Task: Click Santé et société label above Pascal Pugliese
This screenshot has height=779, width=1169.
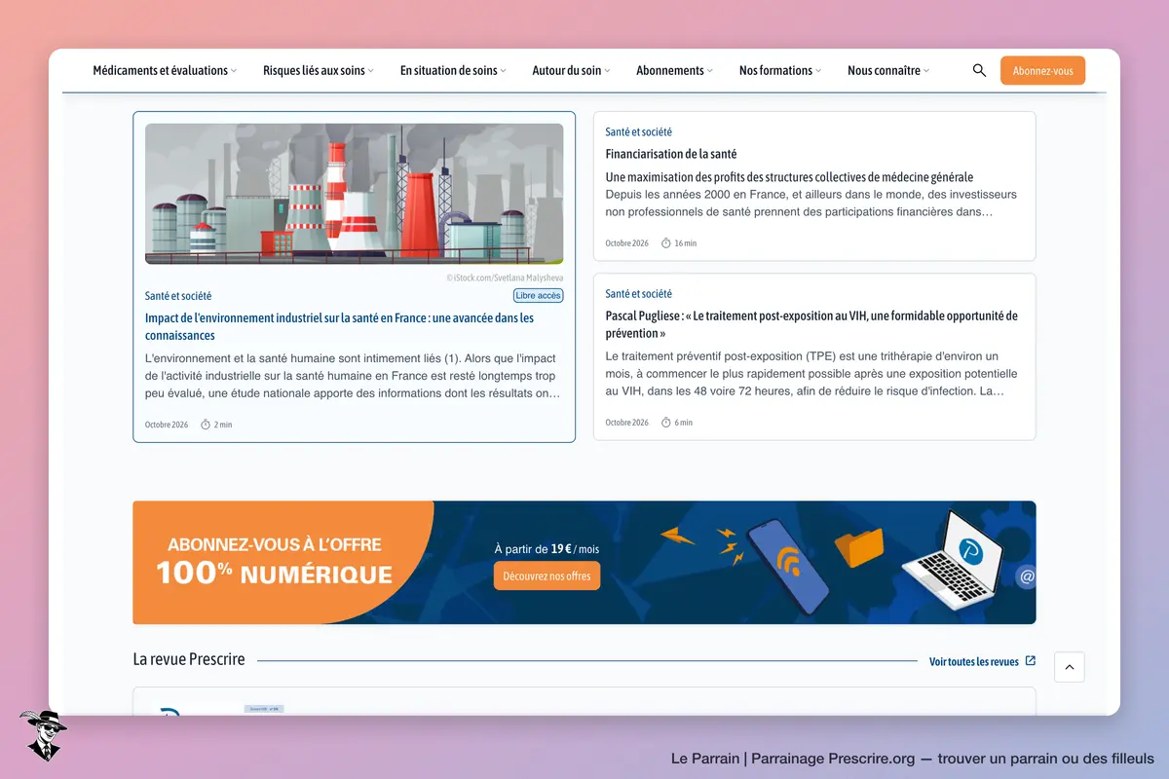Action: (x=638, y=293)
